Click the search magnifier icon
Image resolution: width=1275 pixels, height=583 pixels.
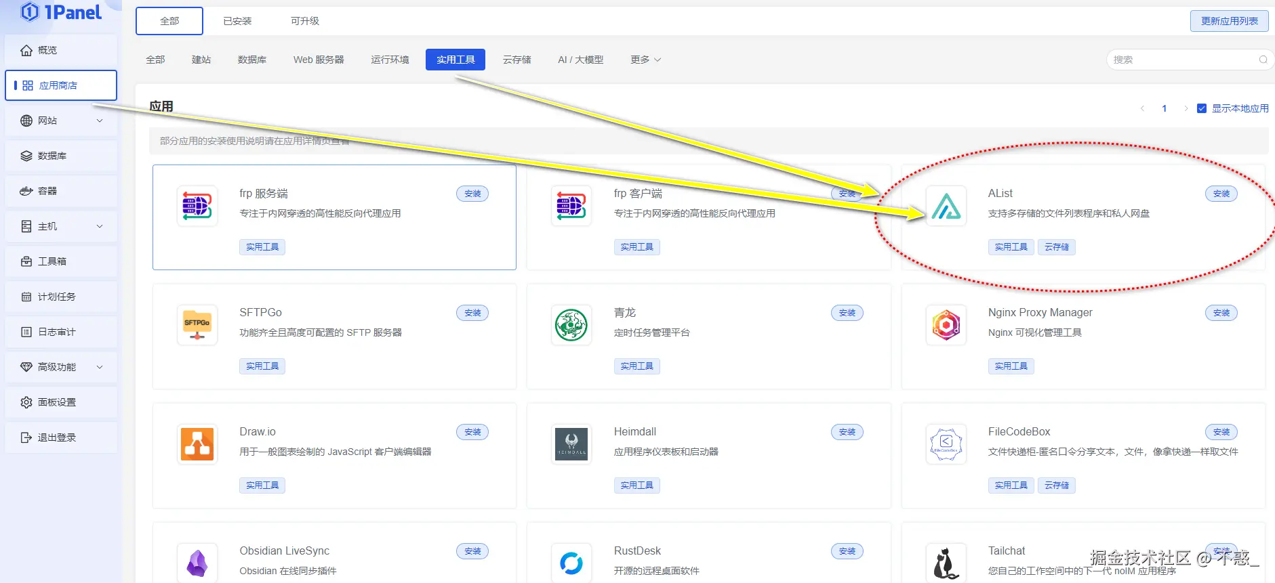click(1263, 60)
